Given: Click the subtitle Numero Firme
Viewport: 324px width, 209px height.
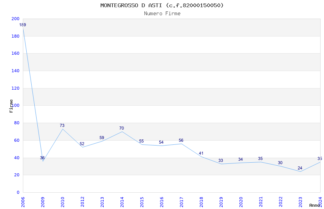Looking at the screenshot, I should click(x=162, y=14).
